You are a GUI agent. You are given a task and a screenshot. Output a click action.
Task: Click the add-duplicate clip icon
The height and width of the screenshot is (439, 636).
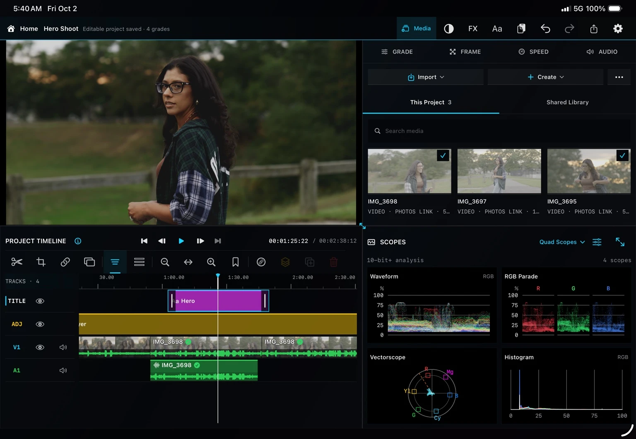310,262
